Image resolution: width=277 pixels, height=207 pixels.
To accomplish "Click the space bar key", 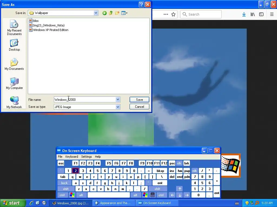I will coord(108,195).
